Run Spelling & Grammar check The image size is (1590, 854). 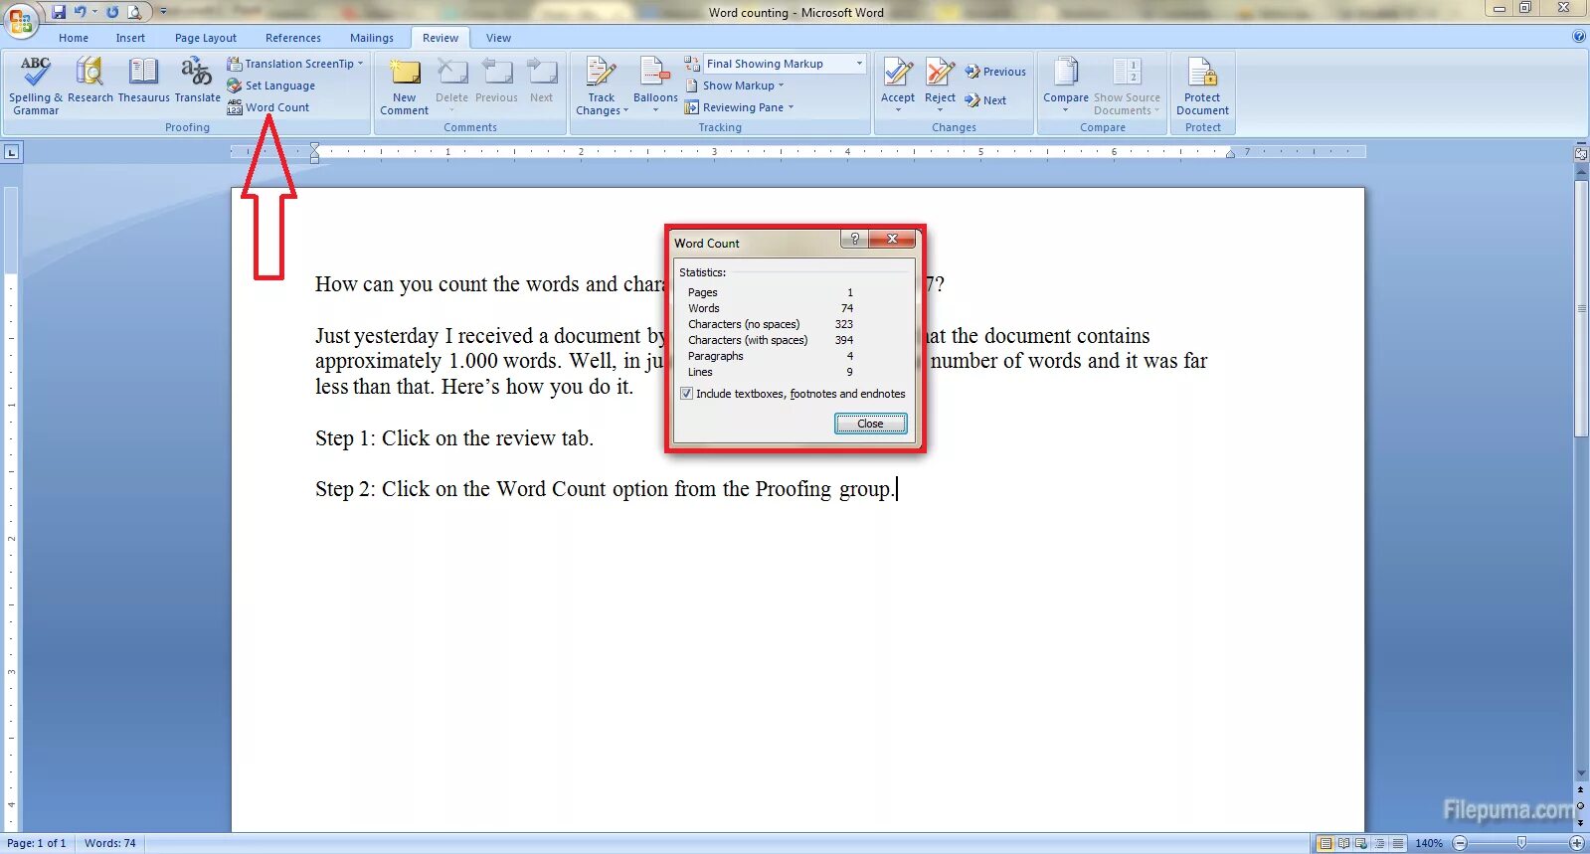coord(36,86)
